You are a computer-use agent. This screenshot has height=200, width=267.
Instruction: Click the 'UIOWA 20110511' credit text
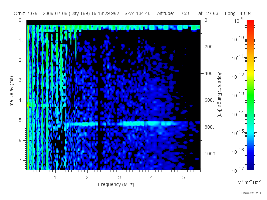pos(251,193)
